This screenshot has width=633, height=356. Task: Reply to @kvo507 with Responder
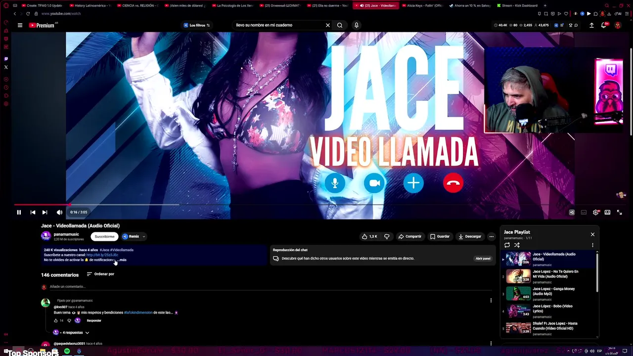[94, 320]
